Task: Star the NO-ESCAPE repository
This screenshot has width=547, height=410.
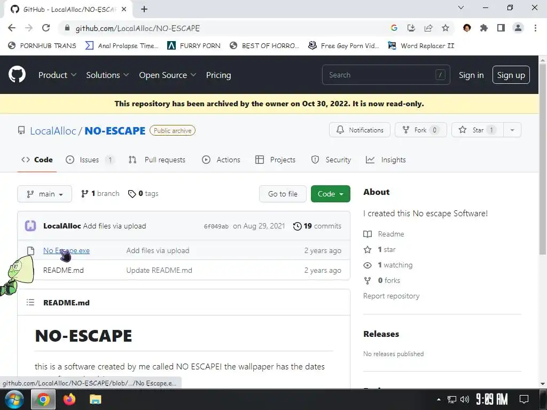Action: coord(478,130)
